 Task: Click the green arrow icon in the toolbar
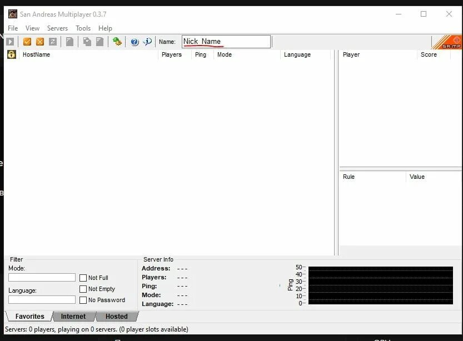coord(117,42)
